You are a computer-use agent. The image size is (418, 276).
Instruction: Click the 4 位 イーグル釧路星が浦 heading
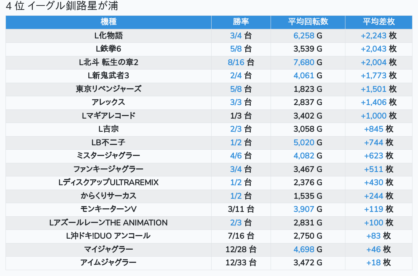[62, 6]
